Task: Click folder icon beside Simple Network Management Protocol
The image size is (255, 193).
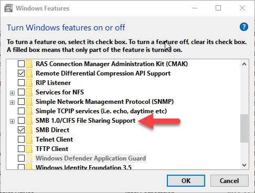Action: (29, 102)
